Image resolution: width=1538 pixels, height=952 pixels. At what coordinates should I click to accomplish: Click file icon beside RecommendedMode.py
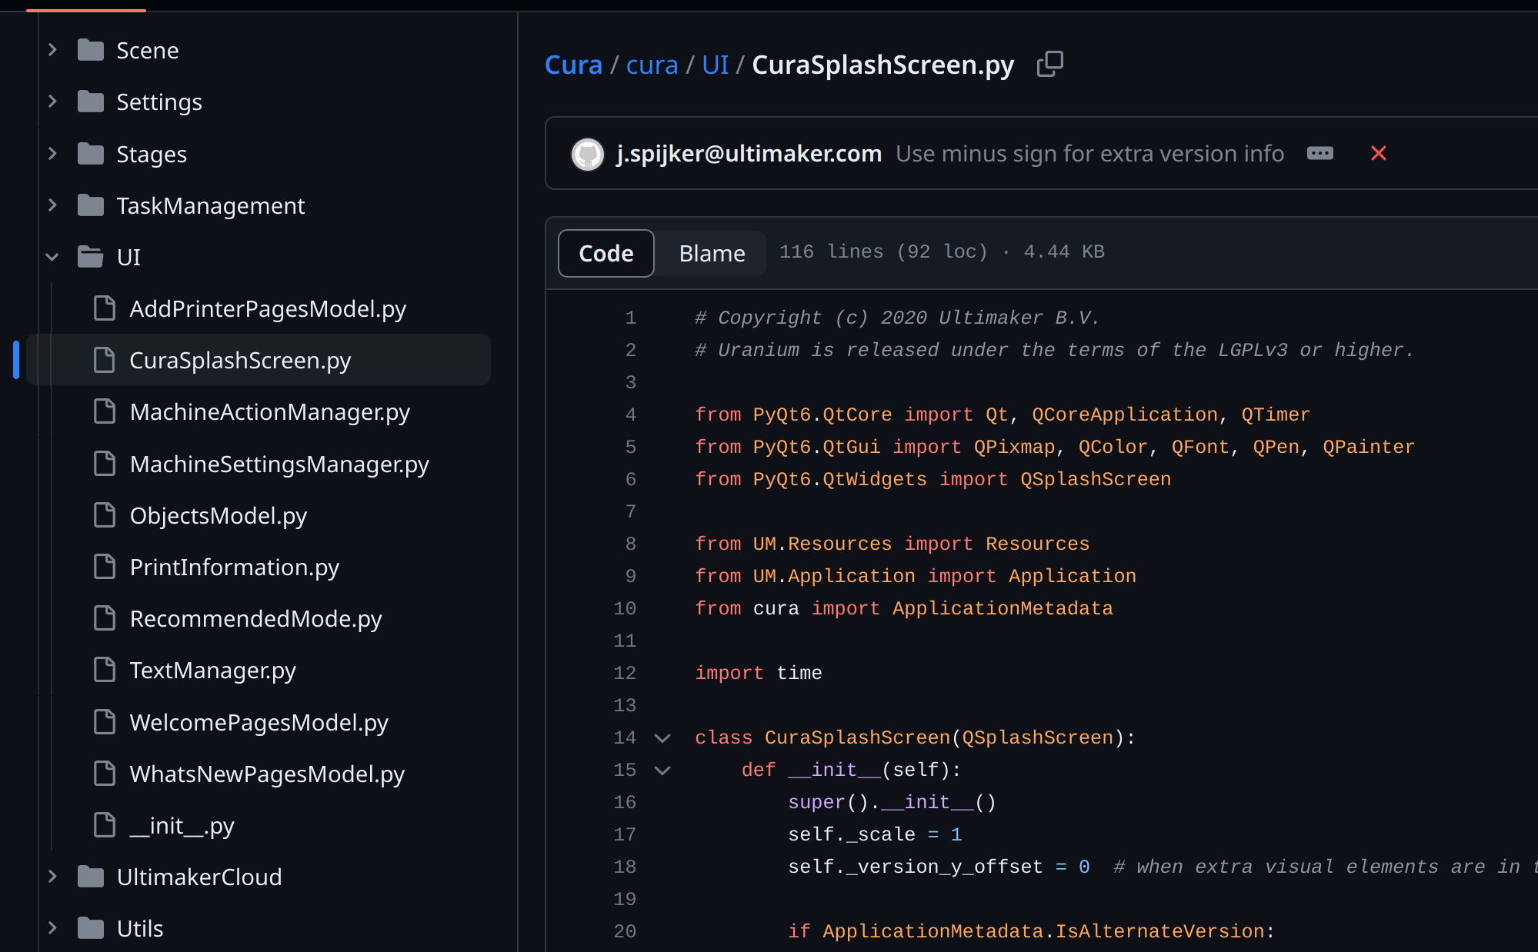[104, 618]
